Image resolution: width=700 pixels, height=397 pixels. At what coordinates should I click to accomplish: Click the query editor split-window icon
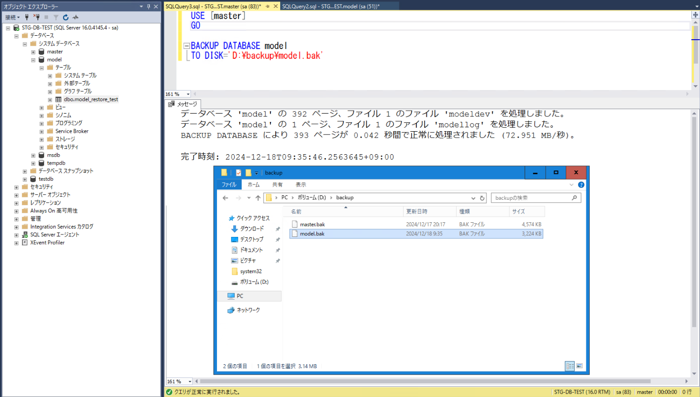tap(696, 15)
